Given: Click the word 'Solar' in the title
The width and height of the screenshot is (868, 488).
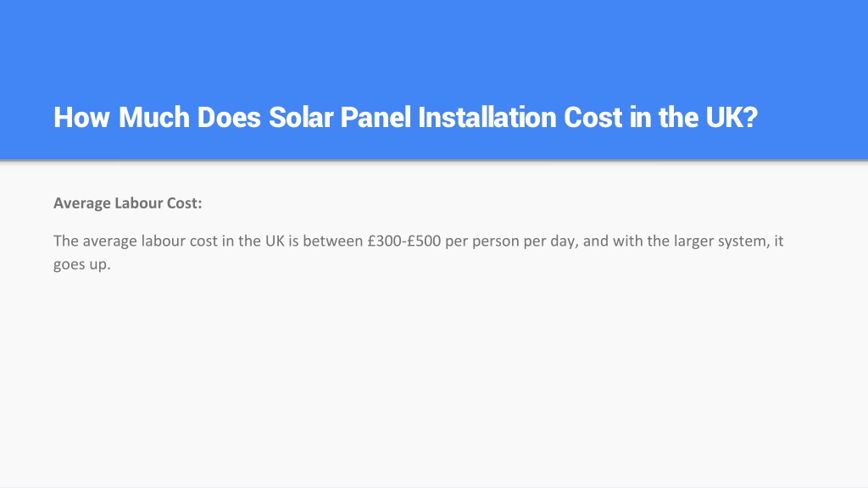Looking at the screenshot, I should coord(301,117).
